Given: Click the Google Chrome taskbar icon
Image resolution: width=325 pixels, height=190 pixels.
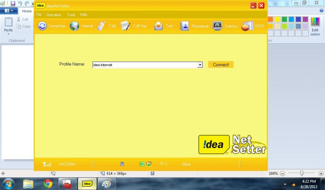Looking at the screenshot, I should click(48, 184).
